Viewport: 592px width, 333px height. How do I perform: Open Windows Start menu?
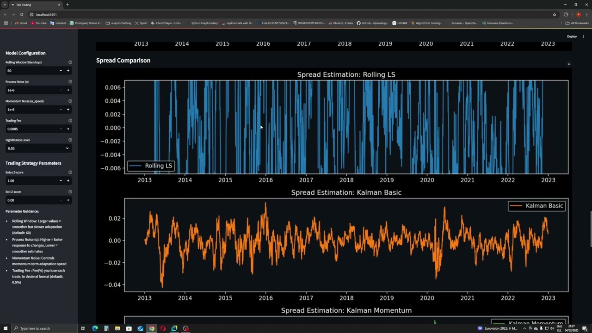pos(6,328)
